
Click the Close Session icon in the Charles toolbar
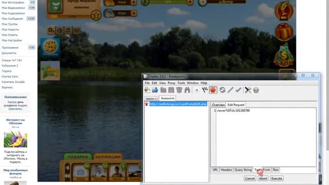click(x=163, y=90)
